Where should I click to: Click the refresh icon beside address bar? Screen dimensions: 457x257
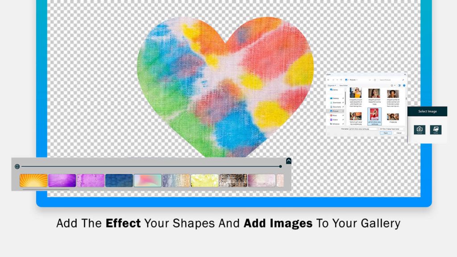375,80
